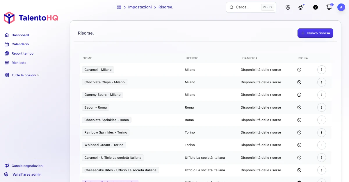Open the user avatar A menu
This screenshot has height=182, width=349.
tap(341, 7)
